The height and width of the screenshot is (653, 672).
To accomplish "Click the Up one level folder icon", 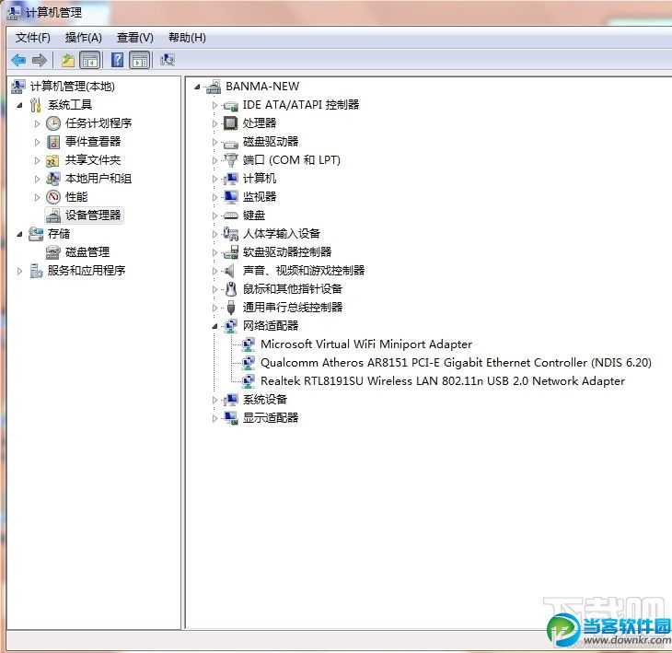I will (x=68, y=60).
